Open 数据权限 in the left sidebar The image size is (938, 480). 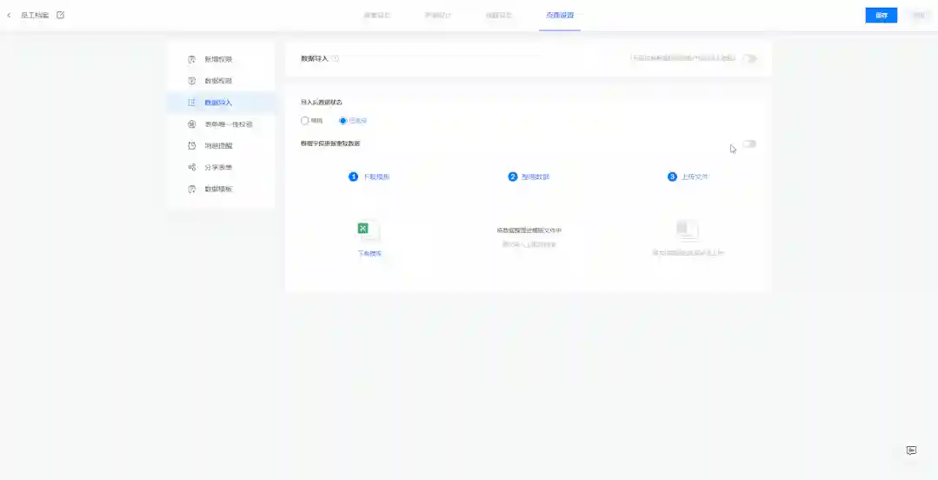point(218,81)
